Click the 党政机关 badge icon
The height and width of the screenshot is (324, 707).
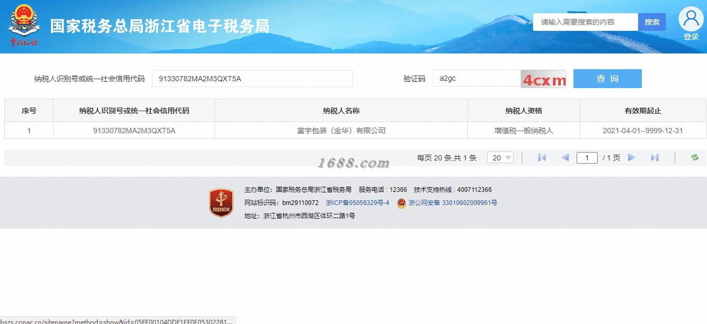click(x=221, y=203)
